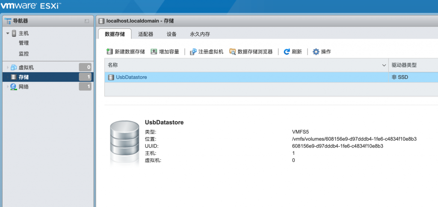Click the /vmfs/volumes location path value
438x207 pixels.
354,139
